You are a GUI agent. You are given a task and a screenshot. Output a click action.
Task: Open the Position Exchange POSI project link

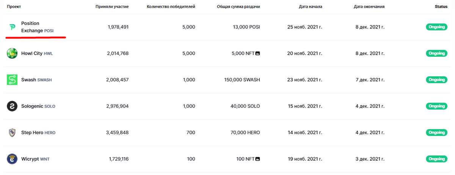click(x=38, y=27)
